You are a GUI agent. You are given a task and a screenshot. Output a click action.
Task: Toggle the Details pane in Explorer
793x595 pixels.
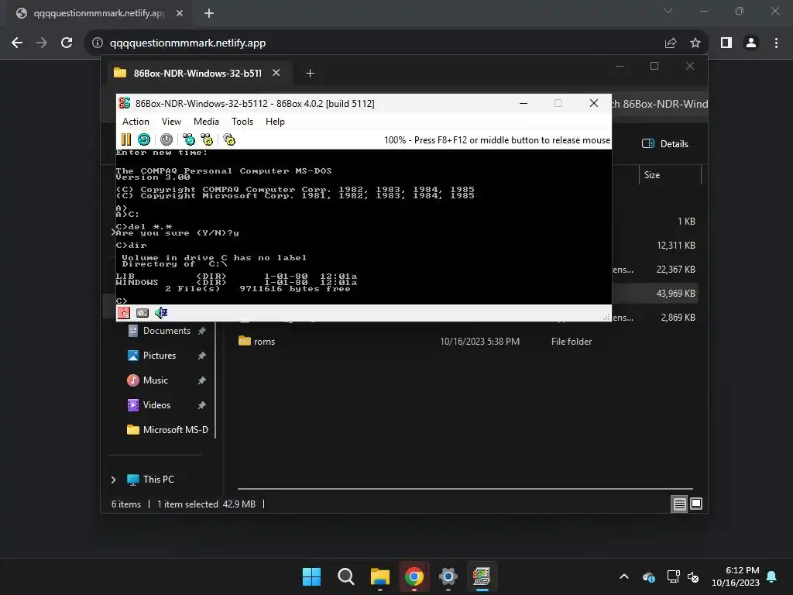[665, 143]
